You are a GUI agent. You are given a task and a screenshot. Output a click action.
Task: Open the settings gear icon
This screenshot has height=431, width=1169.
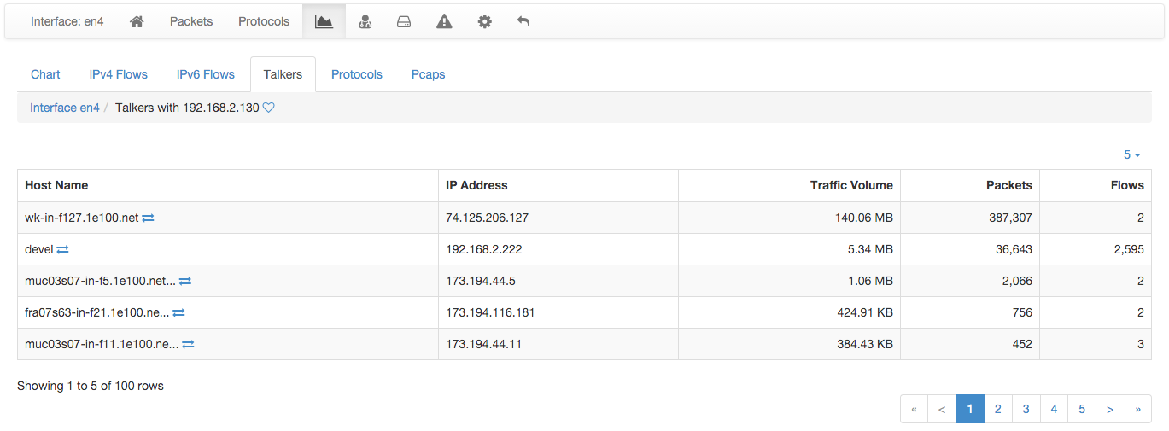(x=484, y=21)
